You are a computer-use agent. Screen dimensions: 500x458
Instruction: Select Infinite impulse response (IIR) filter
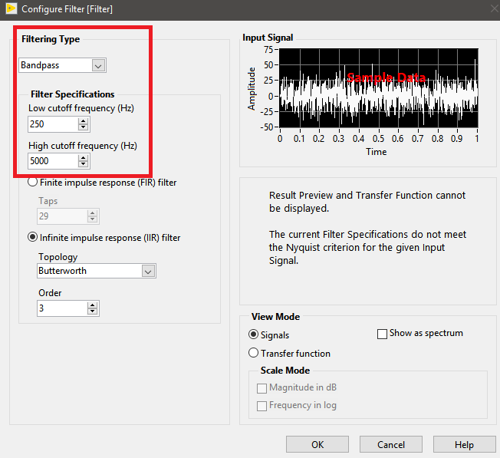[33, 238]
